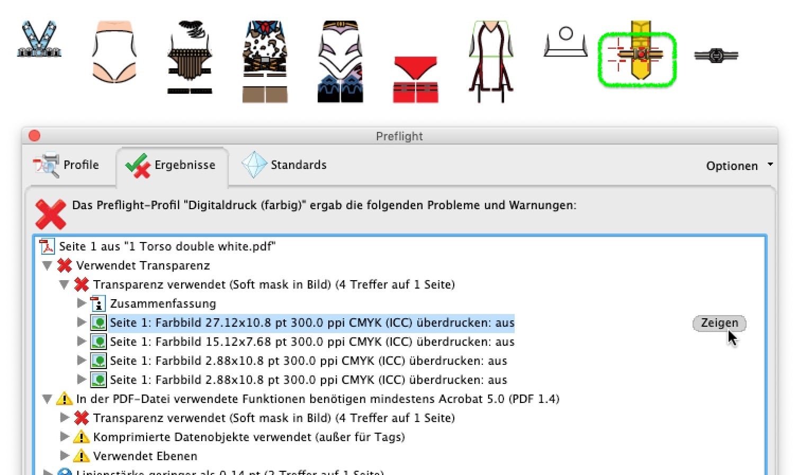The image size is (799, 475).
Task: Select the blue studded harness torso design
Action: 39,39
